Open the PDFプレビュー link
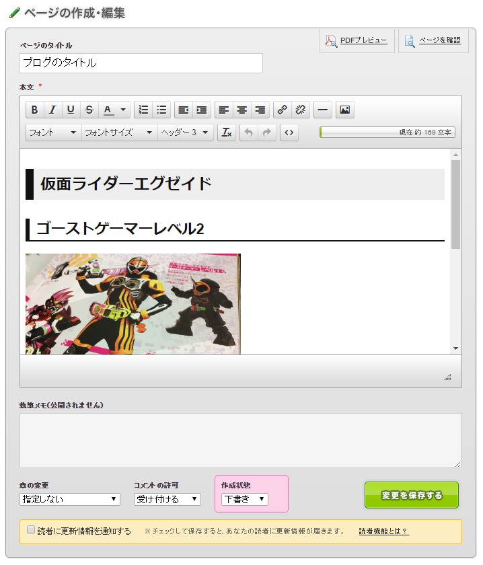 tap(364, 40)
